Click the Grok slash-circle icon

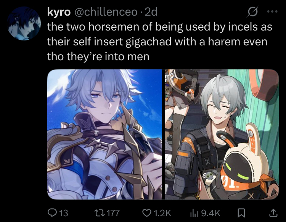click(x=253, y=11)
